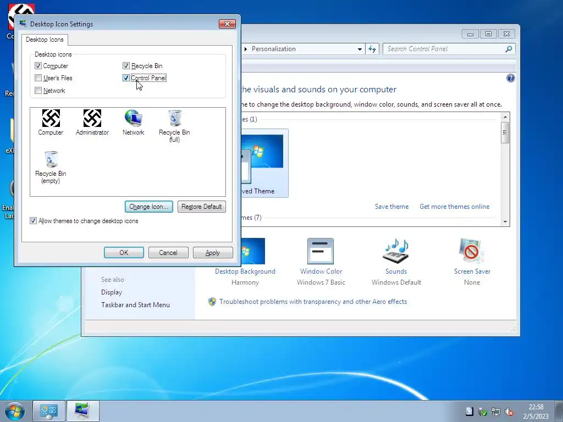The image size is (563, 422).
Task: Uncheck the Computer desktop icon checkbox
Action: click(x=38, y=66)
